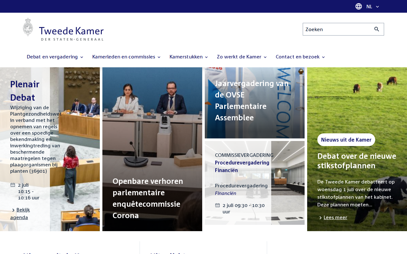Open the Kamerstukken menu

click(189, 57)
